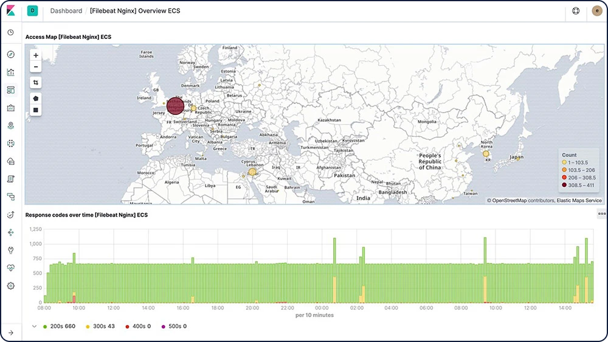Click the large dark red Belgium cluster
The width and height of the screenshot is (608, 342).
click(x=175, y=106)
